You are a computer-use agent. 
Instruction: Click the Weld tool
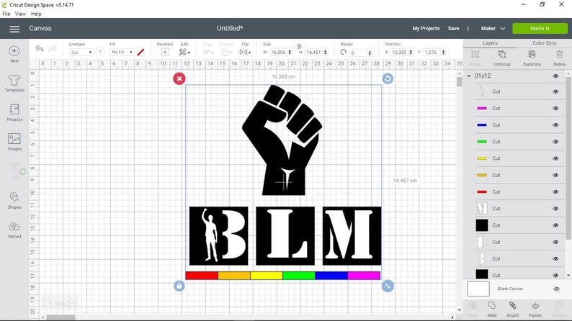(x=492, y=309)
